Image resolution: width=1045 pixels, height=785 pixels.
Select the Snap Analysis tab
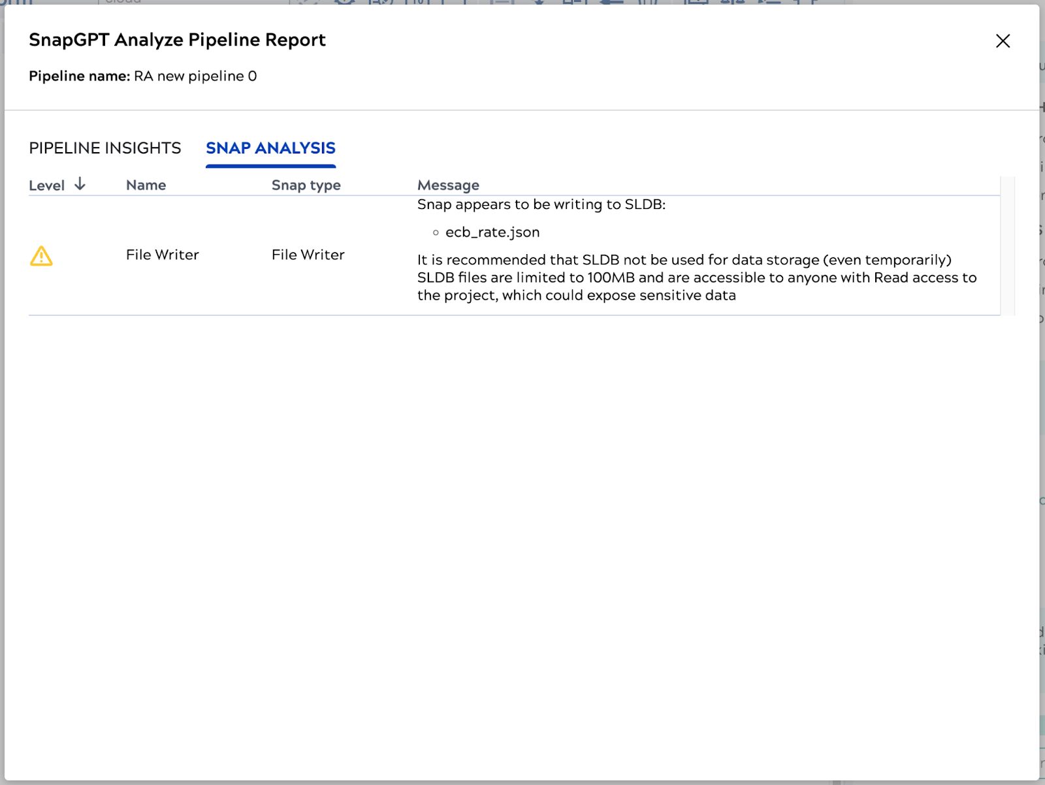[x=270, y=148]
